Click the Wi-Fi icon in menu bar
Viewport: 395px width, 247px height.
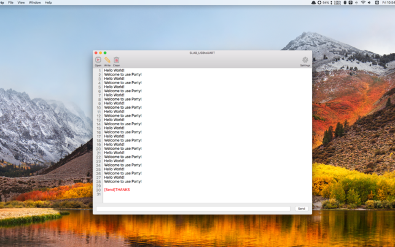pos(363,2)
